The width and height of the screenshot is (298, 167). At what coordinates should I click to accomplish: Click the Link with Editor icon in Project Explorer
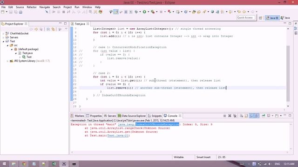[53, 29]
